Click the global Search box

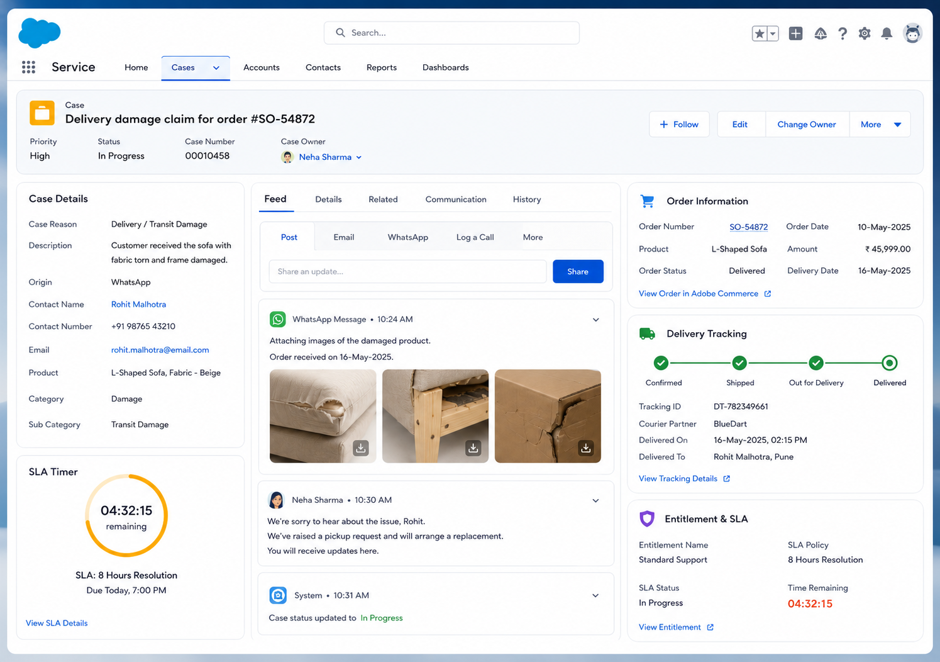[451, 33]
